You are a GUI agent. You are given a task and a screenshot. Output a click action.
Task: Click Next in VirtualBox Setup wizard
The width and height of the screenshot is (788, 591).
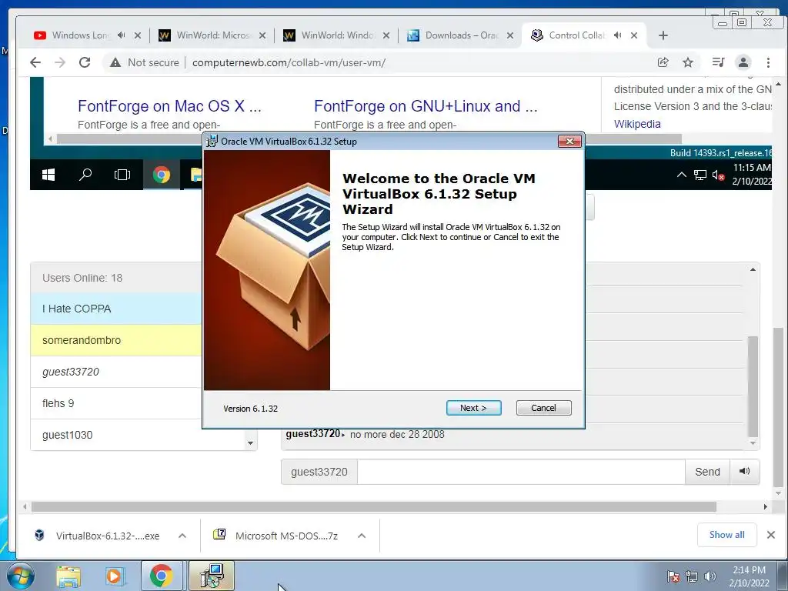473,408
